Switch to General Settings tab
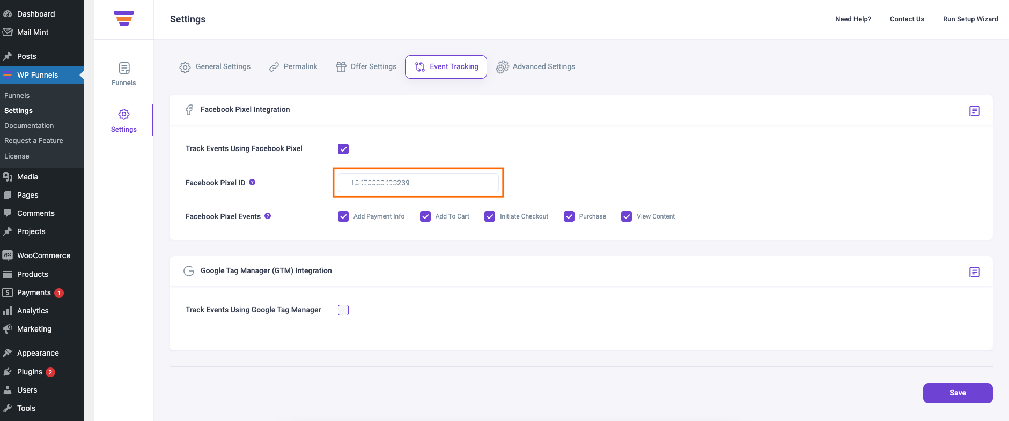 pyautogui.click(x=215, y=67)
